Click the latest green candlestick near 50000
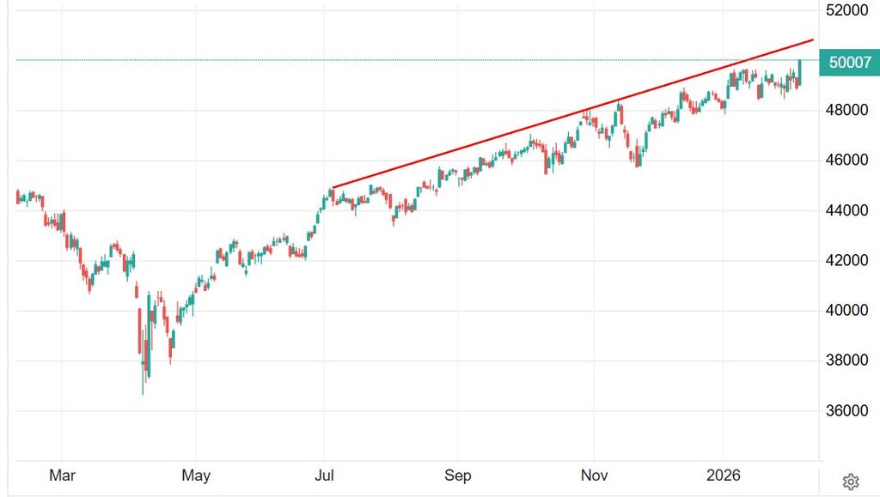 (800, 70)
